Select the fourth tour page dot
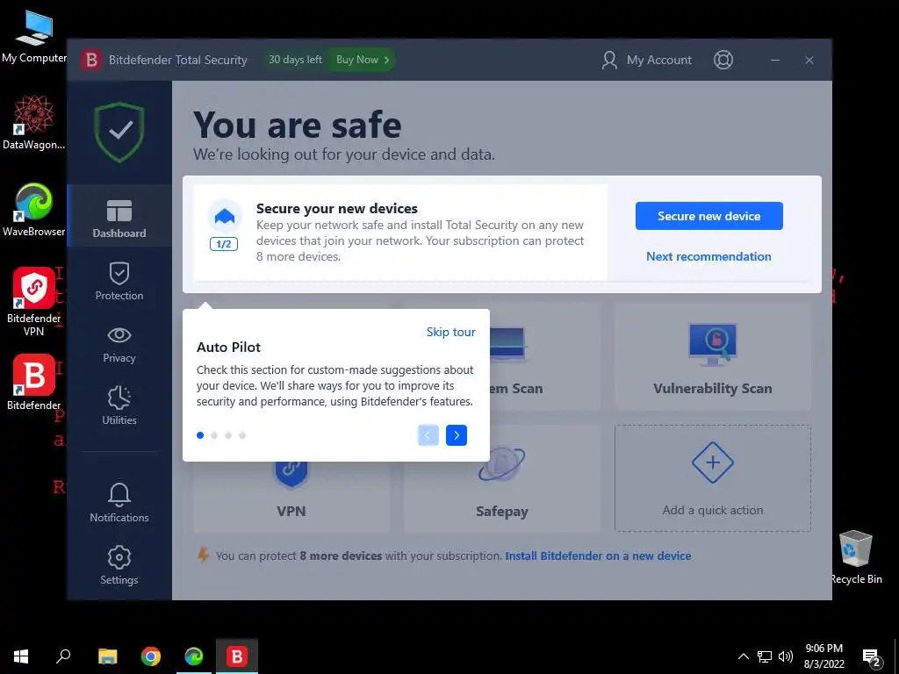This screenshot has height=674, width=899. pyautogui.click(x=242, y=435)
